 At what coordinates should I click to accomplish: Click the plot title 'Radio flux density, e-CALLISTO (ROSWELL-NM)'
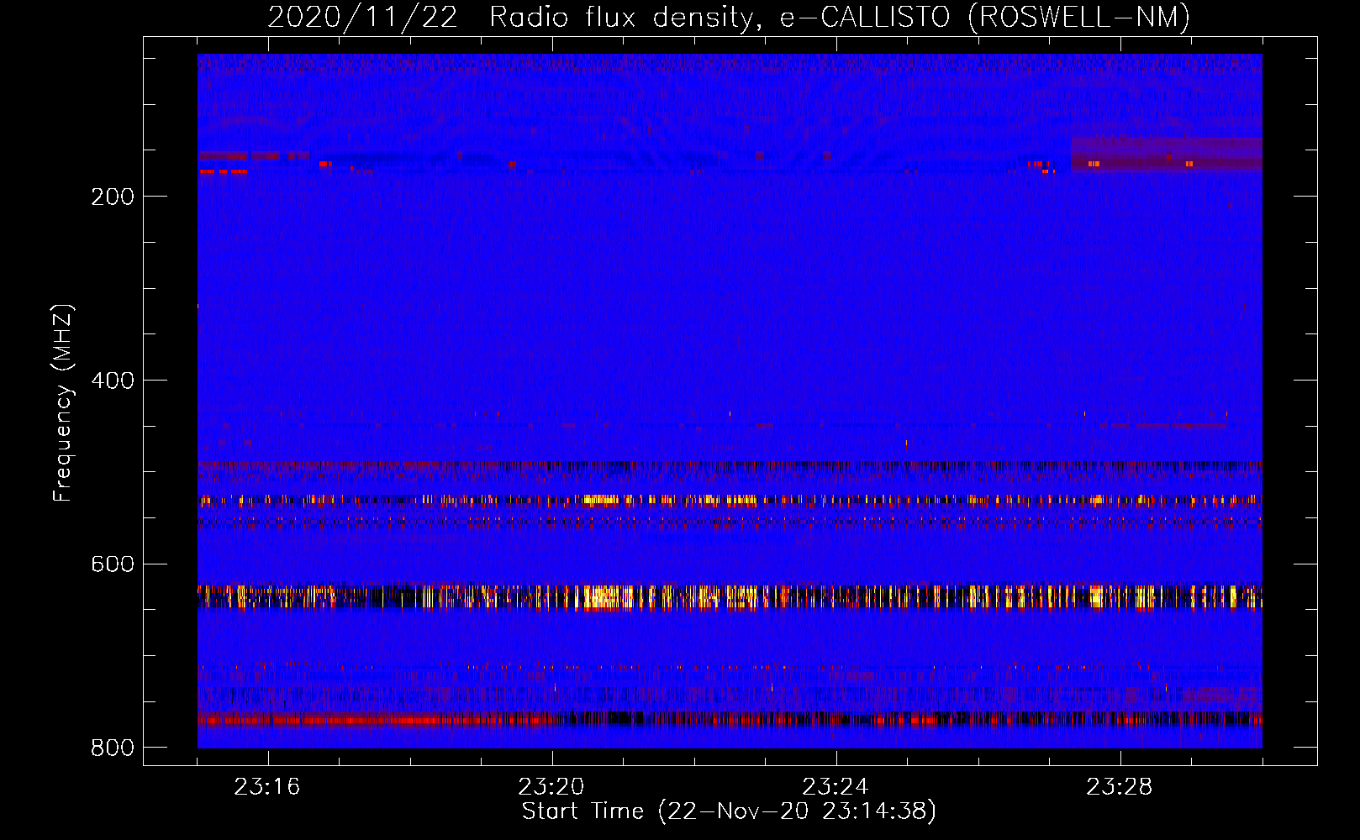[840, 18]
